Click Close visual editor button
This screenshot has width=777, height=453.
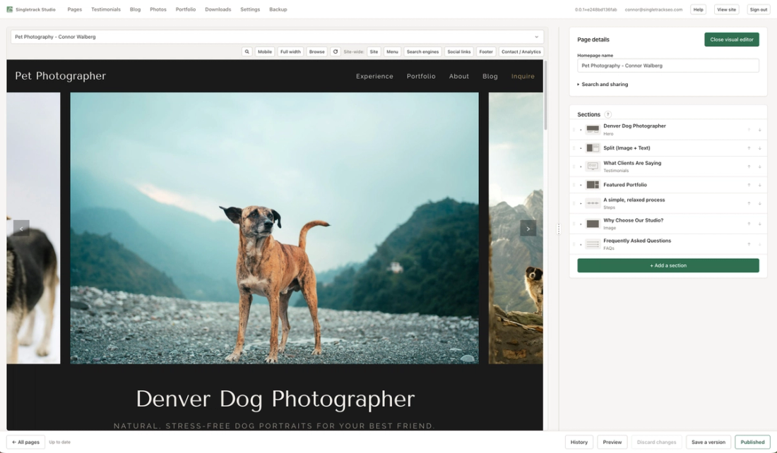(731, 40)
